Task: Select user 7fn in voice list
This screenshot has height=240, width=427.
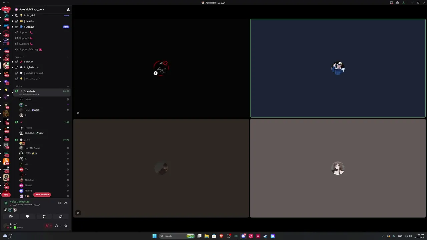Action: pos(44,169)
